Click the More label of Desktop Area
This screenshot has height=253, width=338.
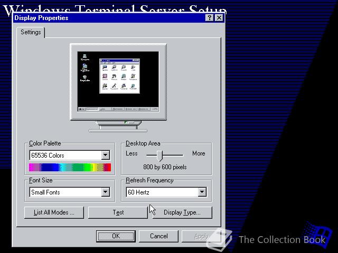(x=199, y=153)
